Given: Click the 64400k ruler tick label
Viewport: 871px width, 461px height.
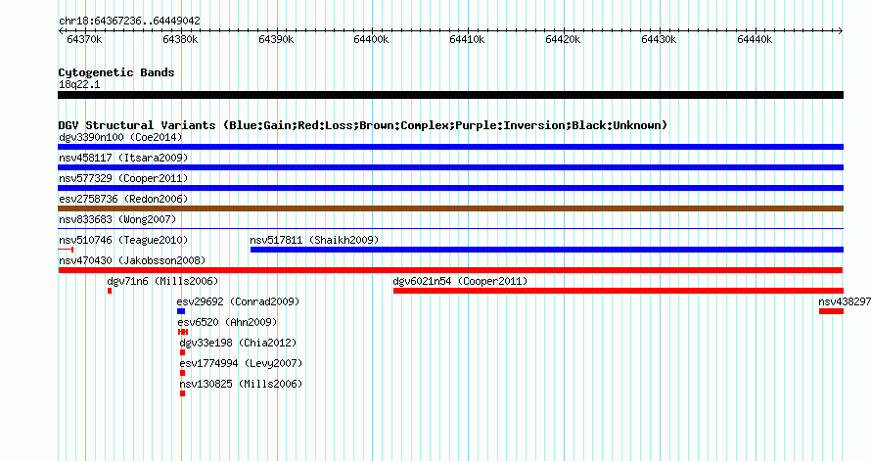Looking at the screenshot, I should click(371, 39).
